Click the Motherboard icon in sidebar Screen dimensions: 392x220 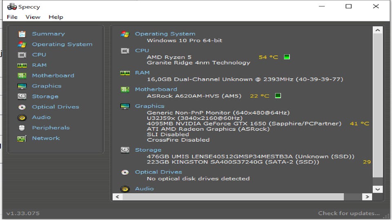point(22,76)
